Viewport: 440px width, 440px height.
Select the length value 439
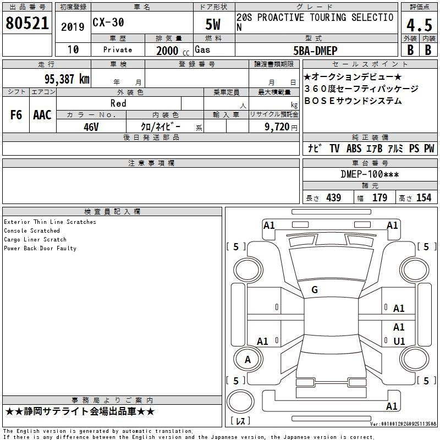334,198
